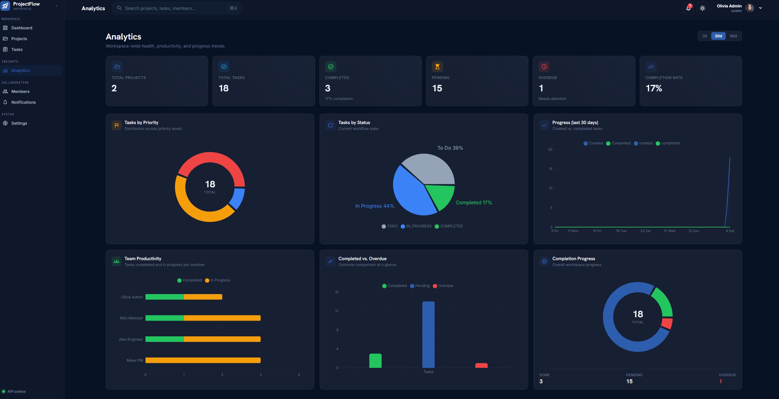779x399 pixels.
Task: Select Analytics in the sidebar
Action: point(31,70)
